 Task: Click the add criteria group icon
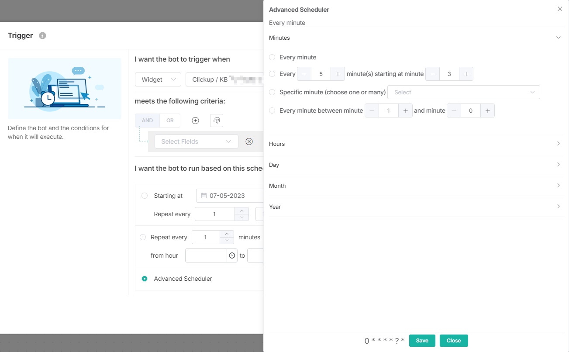click(x=217, y=121)
